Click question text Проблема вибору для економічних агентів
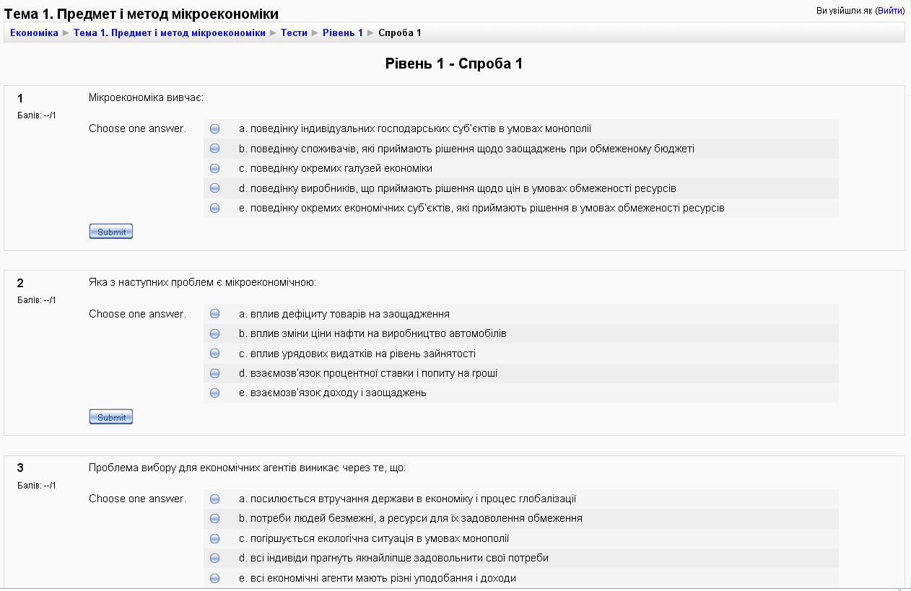 [x=248, y=468]
